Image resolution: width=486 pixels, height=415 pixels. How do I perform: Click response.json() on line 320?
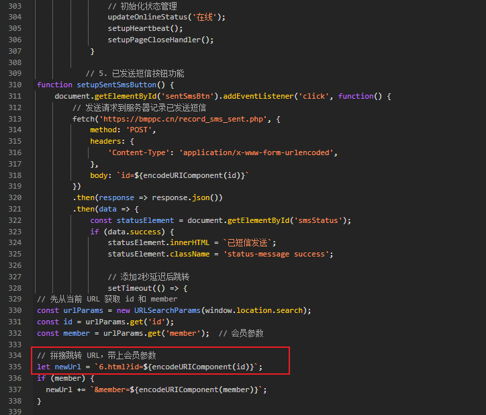point(187,198)
